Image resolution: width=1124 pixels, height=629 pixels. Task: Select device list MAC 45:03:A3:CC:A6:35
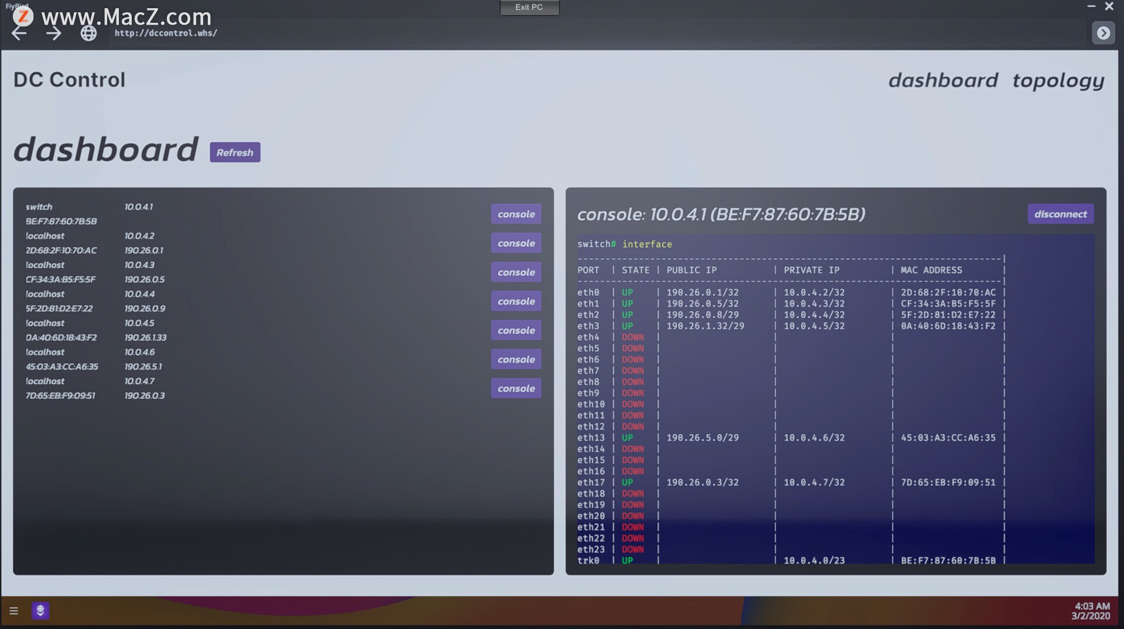(x=62, y=367)
